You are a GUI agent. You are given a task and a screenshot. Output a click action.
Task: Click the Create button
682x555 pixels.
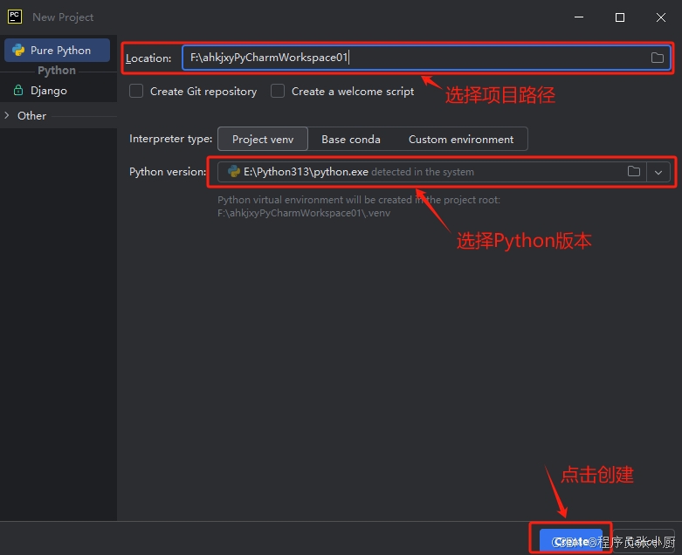[x=570, y=542]
